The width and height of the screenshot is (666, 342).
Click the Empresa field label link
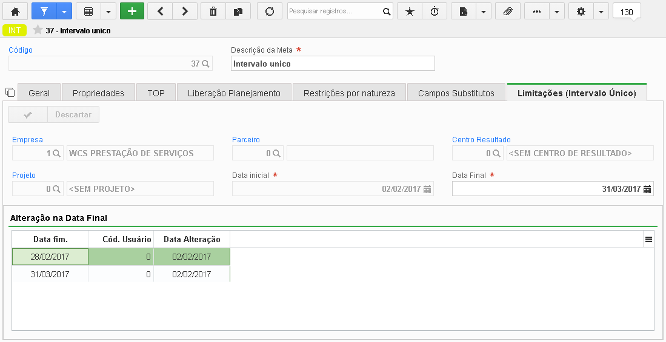27,140
